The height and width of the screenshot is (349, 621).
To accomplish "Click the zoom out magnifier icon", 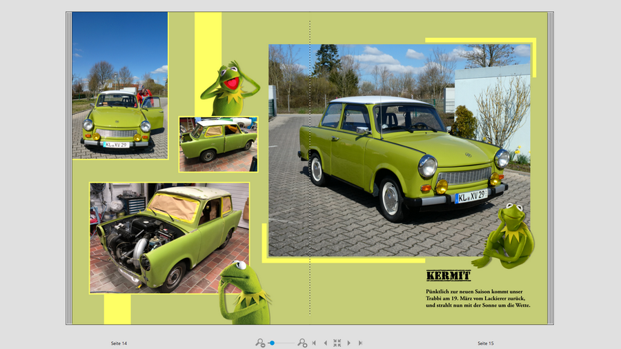I will (x=260, y=343).
